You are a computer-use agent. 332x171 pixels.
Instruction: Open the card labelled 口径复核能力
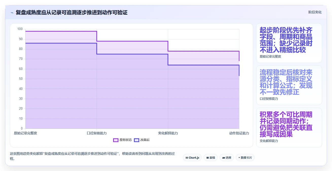point(289,85)
